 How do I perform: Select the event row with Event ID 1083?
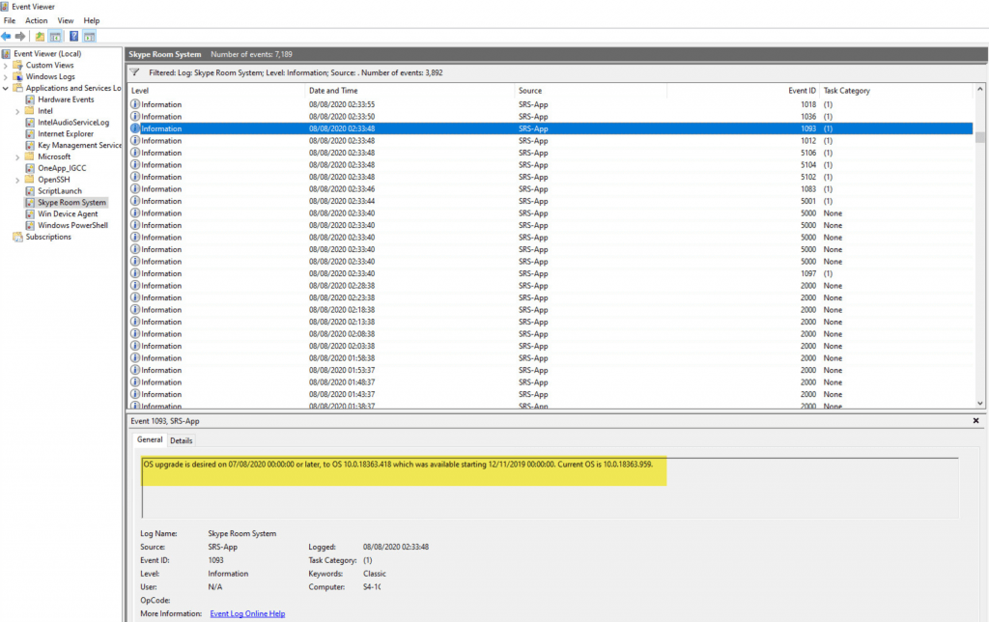551,188
